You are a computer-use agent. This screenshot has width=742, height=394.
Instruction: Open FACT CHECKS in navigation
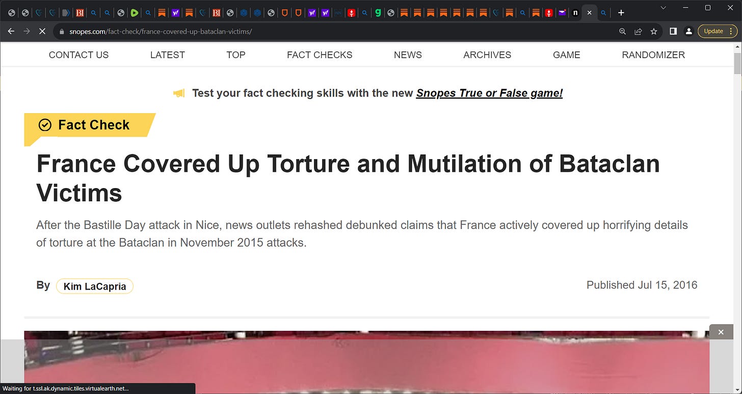pos(320,55)
